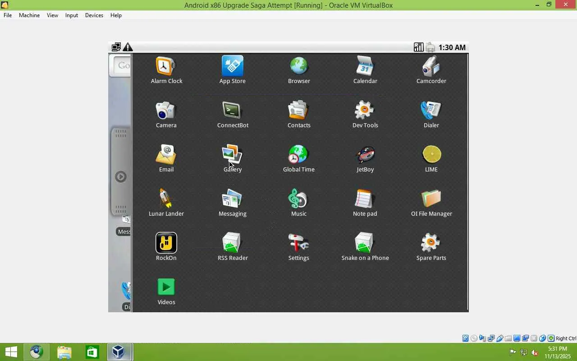Tap the warning triangle in Android status bar
This screenshot has width=577, height=361.
click(x=128, y=47)
